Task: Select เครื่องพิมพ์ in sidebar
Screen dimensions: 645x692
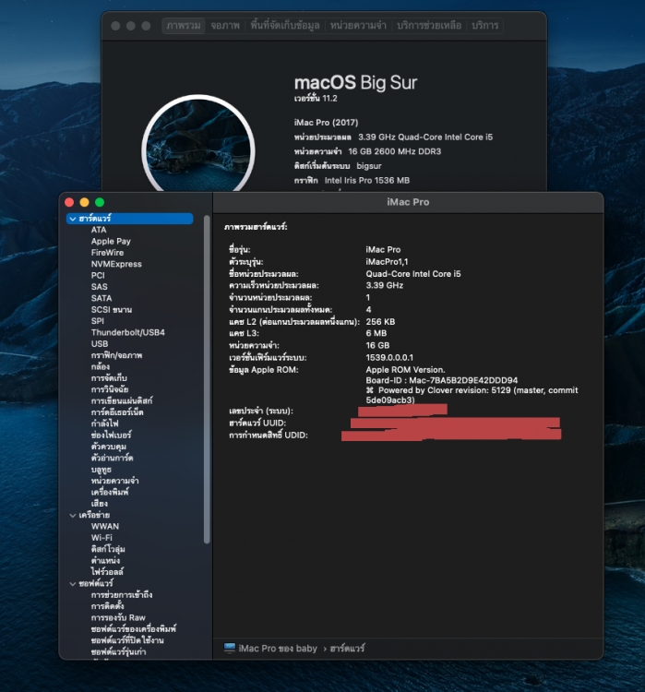Action: click(110, 492)
